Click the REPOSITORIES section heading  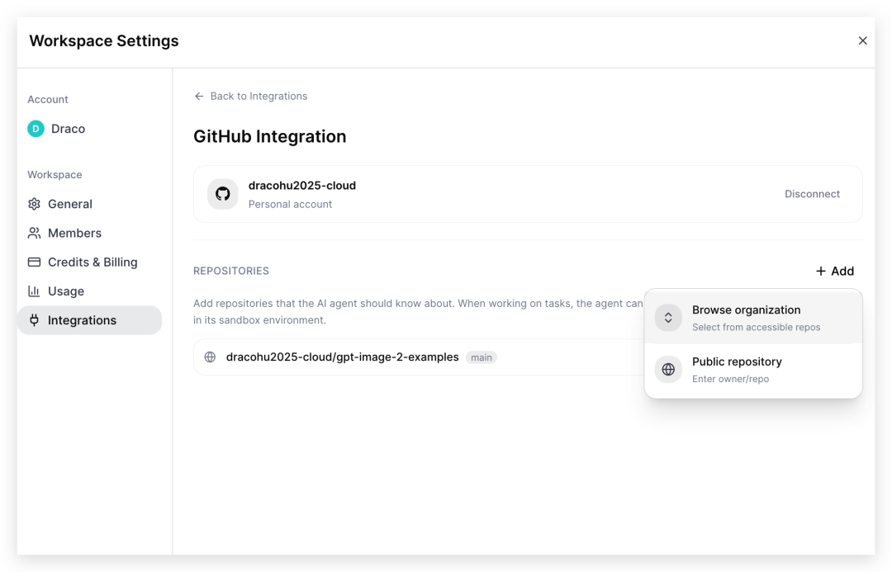[231, 272]
